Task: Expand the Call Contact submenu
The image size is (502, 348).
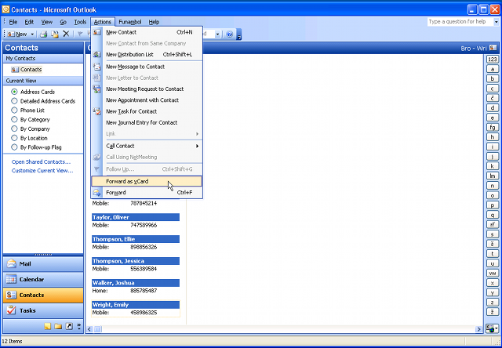Action: click(147, 146)
